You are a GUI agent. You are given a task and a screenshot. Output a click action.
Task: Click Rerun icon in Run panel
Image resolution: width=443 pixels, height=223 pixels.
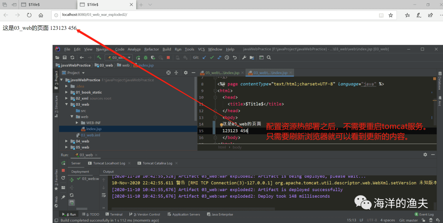pyautogui.click(x=63, y=163)
